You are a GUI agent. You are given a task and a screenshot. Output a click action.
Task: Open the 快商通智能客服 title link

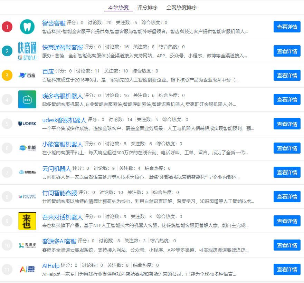[x=63, y=47]
